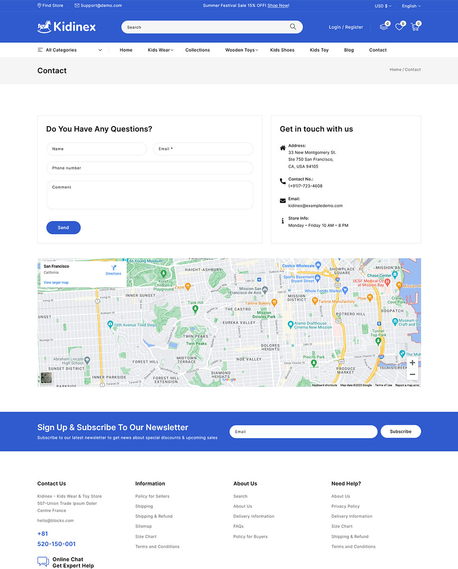
Task: Zoom in on the map
Action: click(x=412, y=363)
